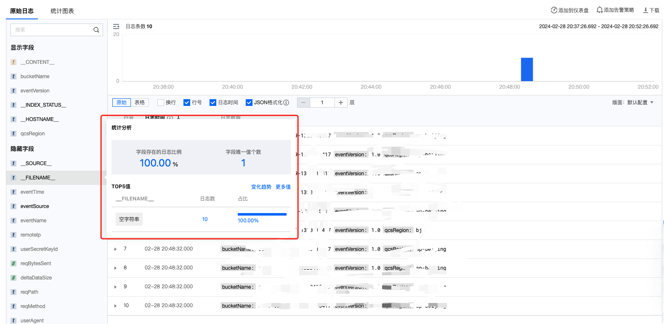
Task: Click the search magnifier icon
Action: click(x=96, y=30)
